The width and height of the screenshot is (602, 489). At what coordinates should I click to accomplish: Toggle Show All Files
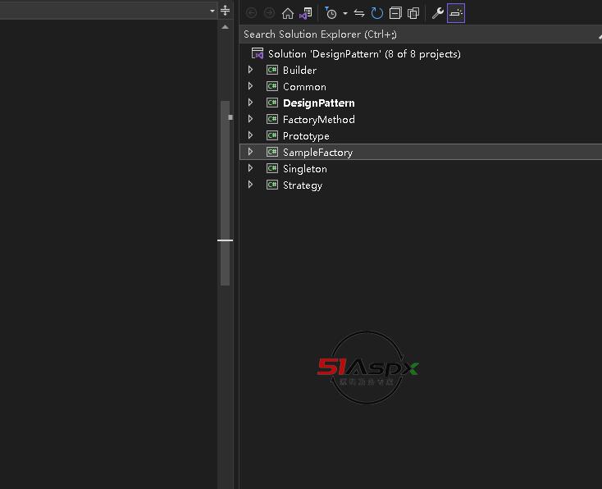pyautogui.click(x=413, y=13)
